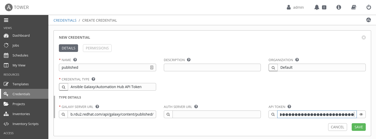Show help for API Token
This screenshot has width=376, height=139.
click(x=289, y=107)
